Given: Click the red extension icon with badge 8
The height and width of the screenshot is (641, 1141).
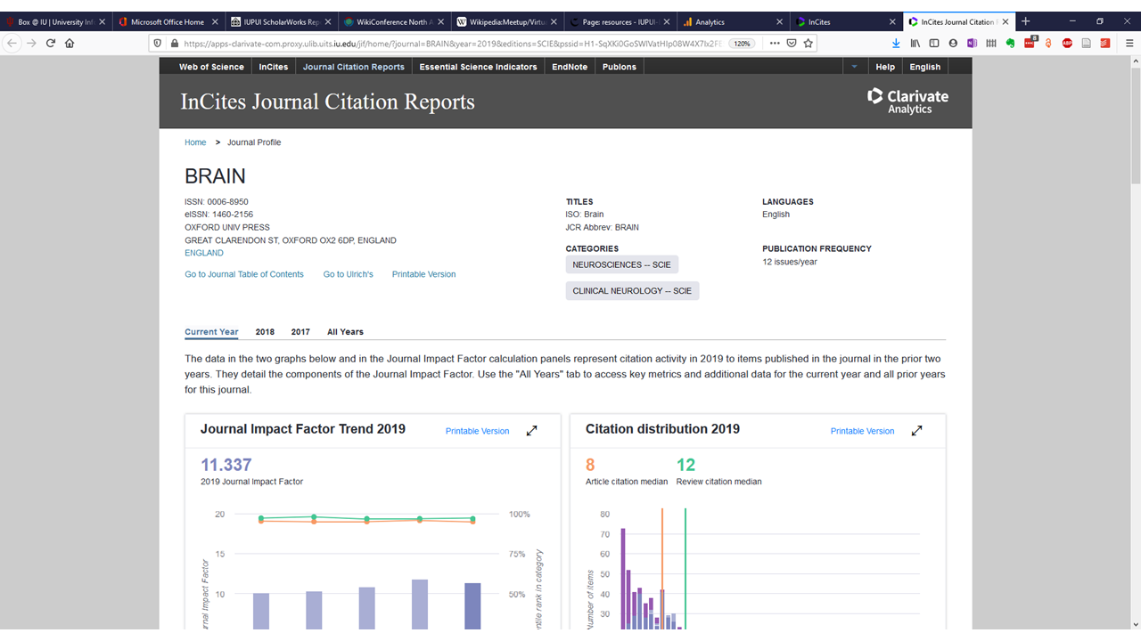Looking at the screenshot, I should tap(1030, 42).
